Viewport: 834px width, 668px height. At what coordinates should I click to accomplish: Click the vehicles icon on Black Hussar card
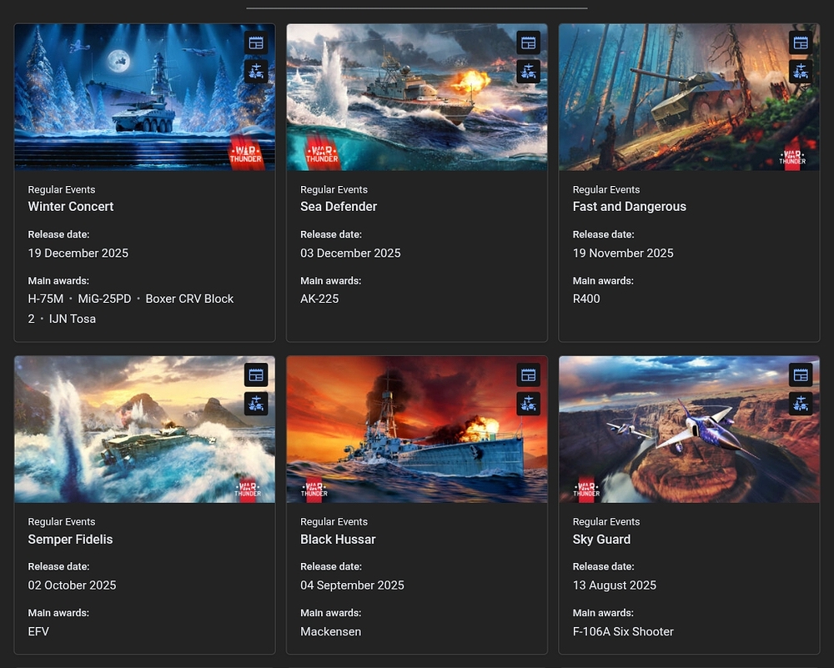(x=528, y=404)
